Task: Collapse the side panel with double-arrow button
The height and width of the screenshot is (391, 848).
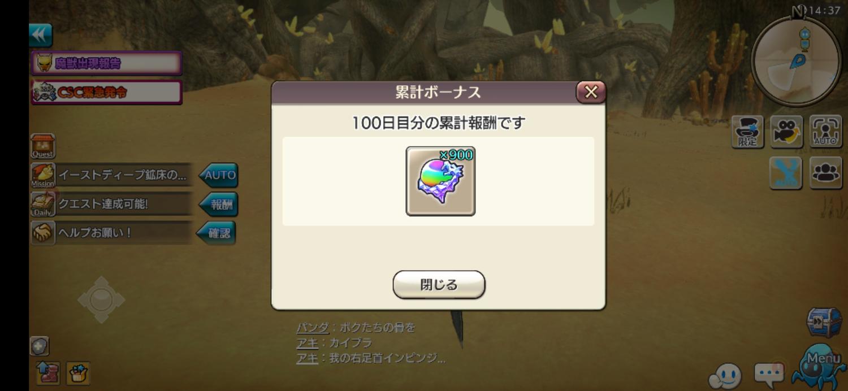Action: pyautogui.click(x=41, y=35)
